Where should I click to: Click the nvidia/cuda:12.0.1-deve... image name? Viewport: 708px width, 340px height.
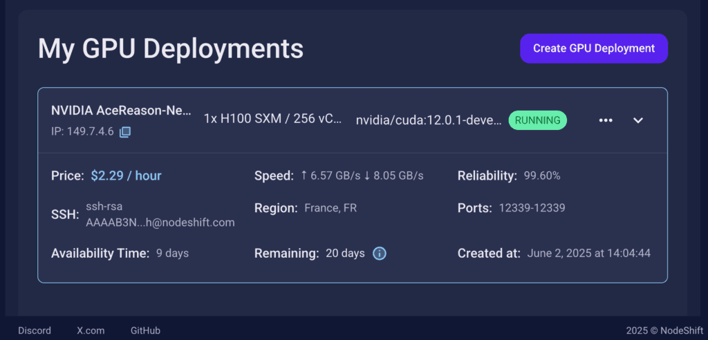coord(429,120)
